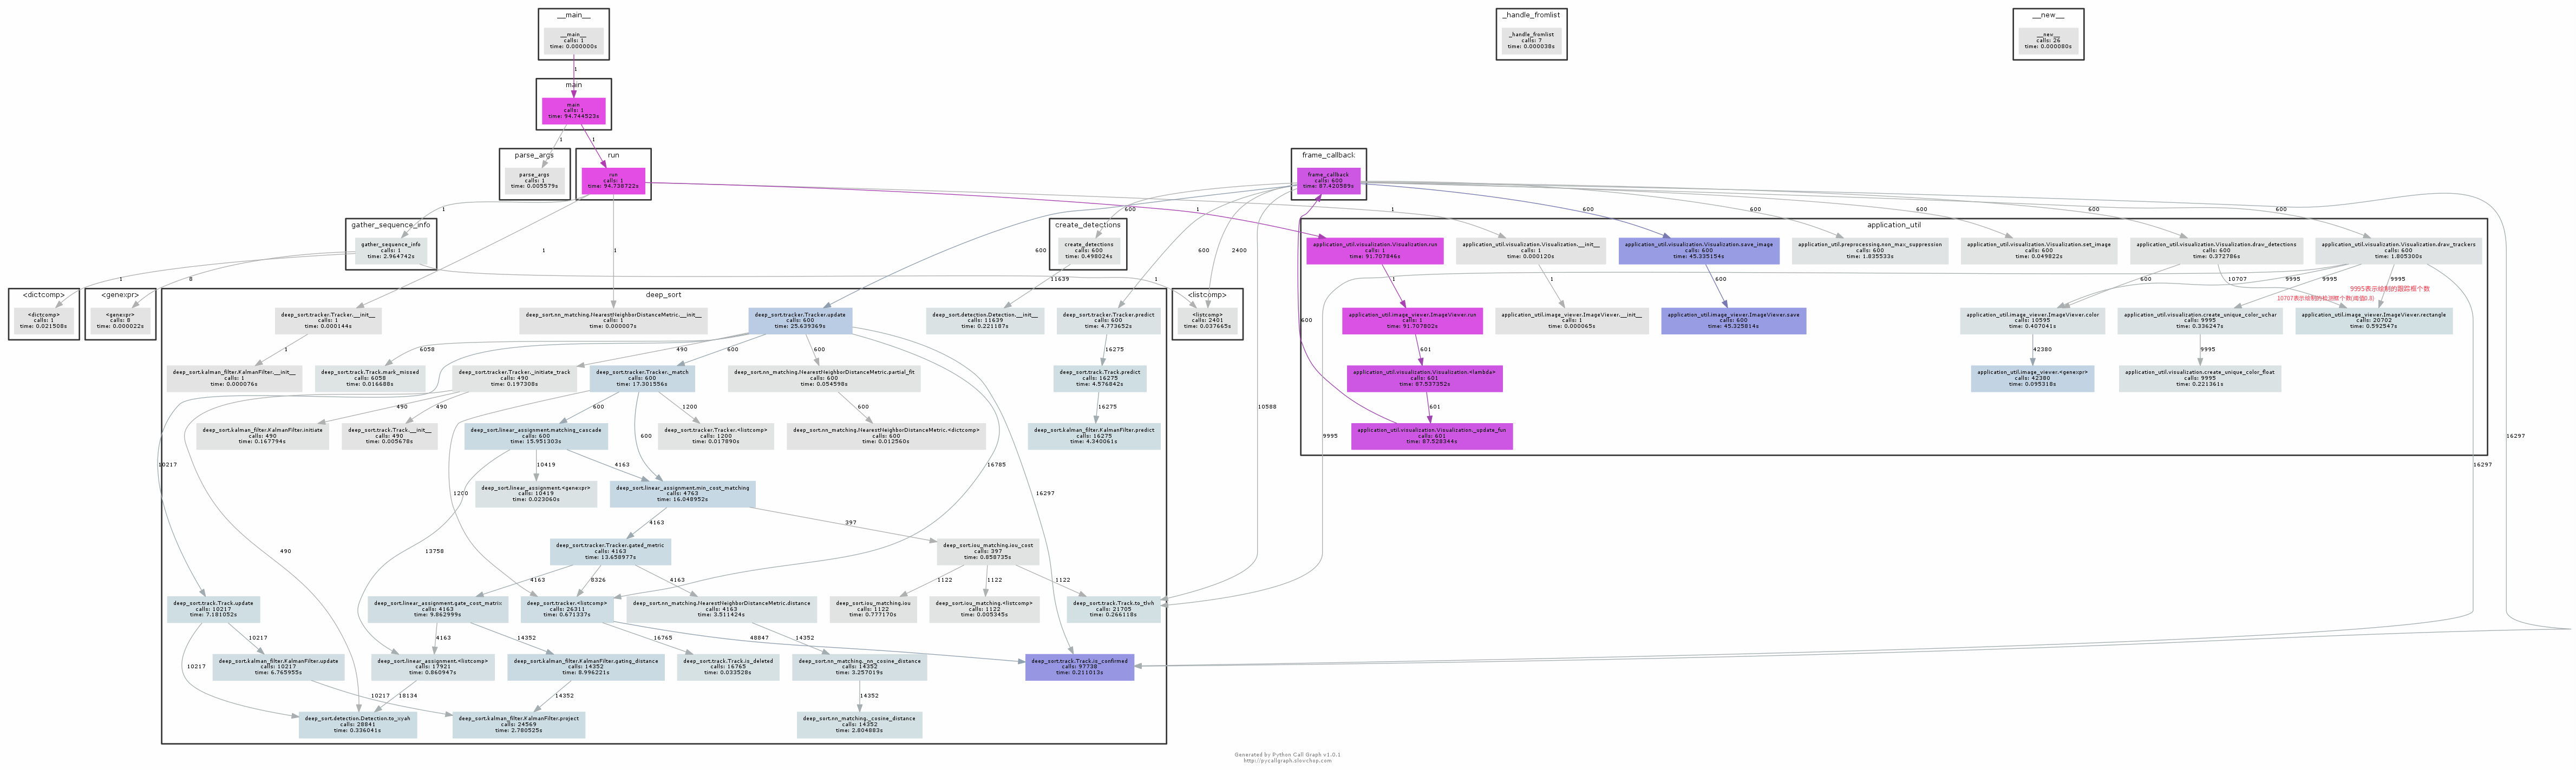Click image_viewer.<genexpr> node
Image resolution: width=2576 pixels, height=770 pixels.
pyautogui.click(x=2032, y=378)
